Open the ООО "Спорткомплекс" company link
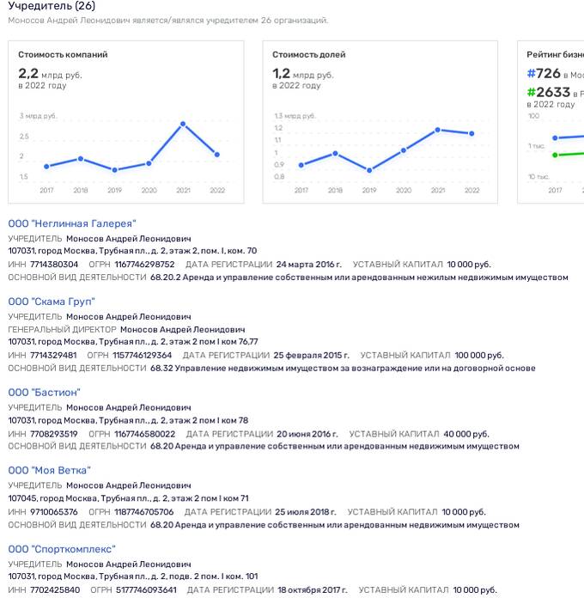The width and height of the screenshot is (584, 598). (x=62, y=549)
